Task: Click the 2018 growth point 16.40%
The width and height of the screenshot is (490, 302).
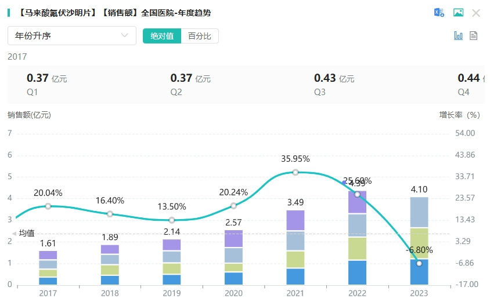Action: click(110, 214)
